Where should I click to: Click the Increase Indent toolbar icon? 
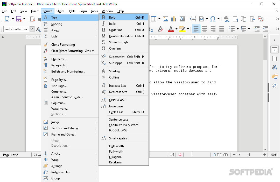[257, 29]
